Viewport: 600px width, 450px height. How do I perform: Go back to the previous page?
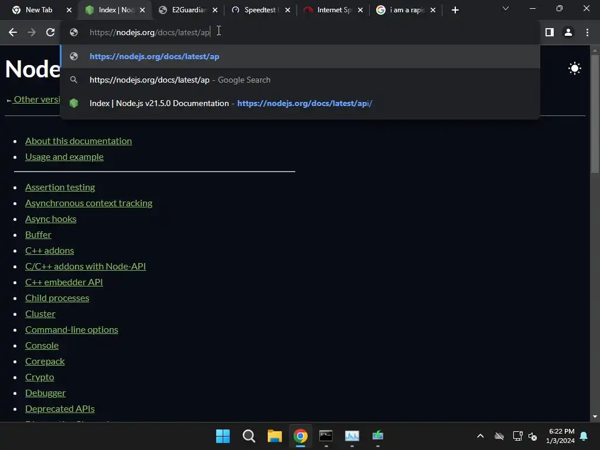coord(13,33)
